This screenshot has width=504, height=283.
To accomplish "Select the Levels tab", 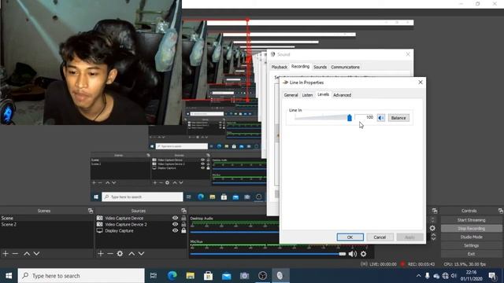I will (323, 94).
